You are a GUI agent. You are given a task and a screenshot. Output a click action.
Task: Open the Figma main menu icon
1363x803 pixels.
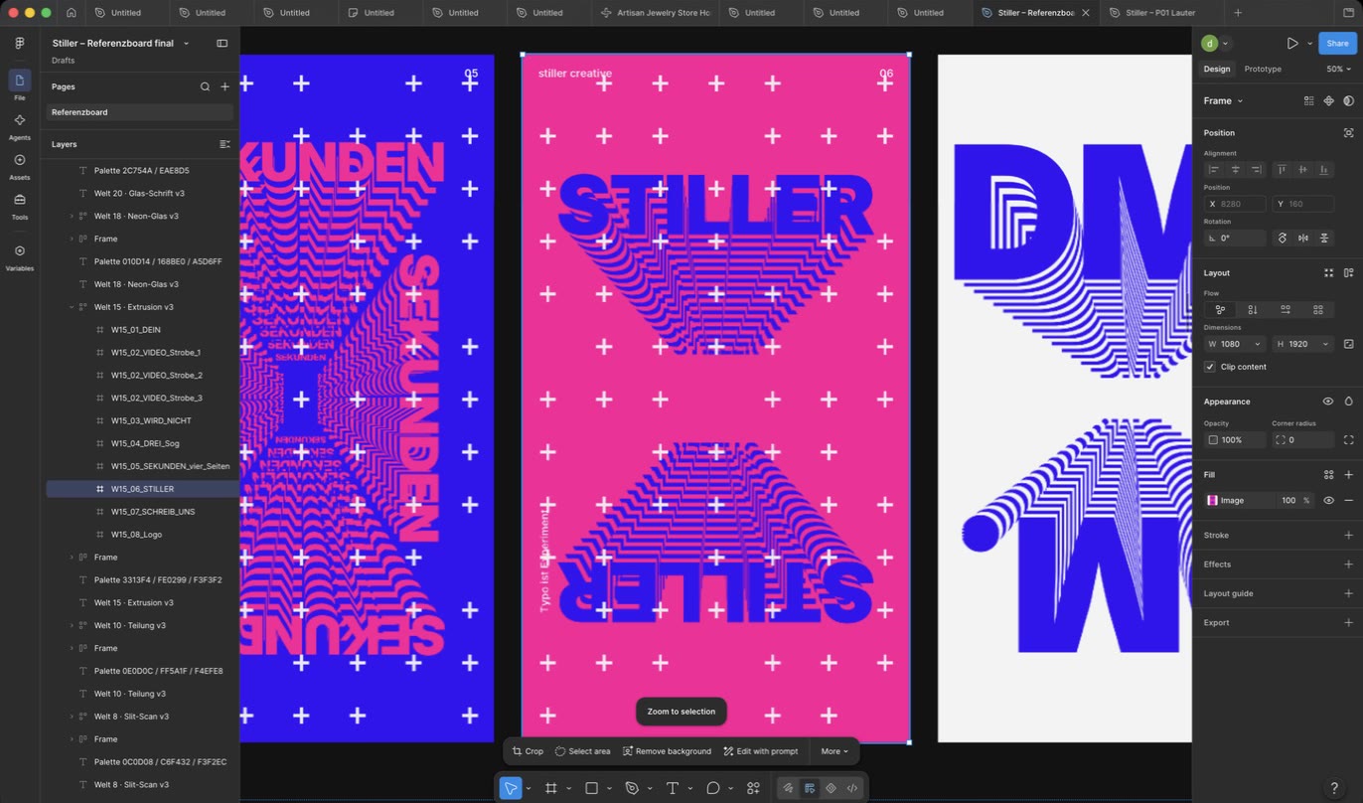pyautogui.click(x=20, y=44)
